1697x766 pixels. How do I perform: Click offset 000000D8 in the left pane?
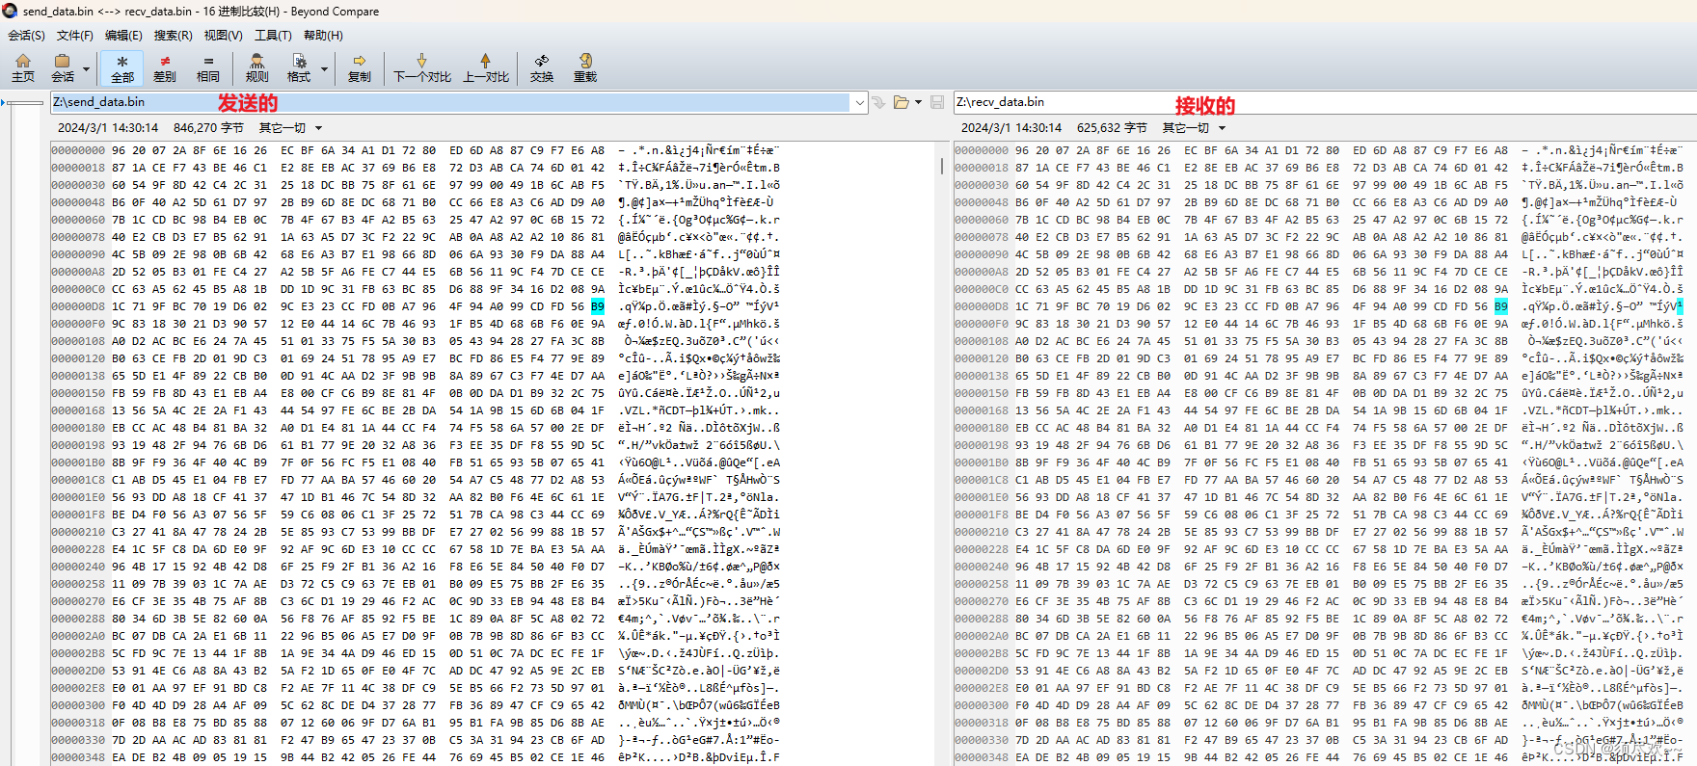coord(78,306)
